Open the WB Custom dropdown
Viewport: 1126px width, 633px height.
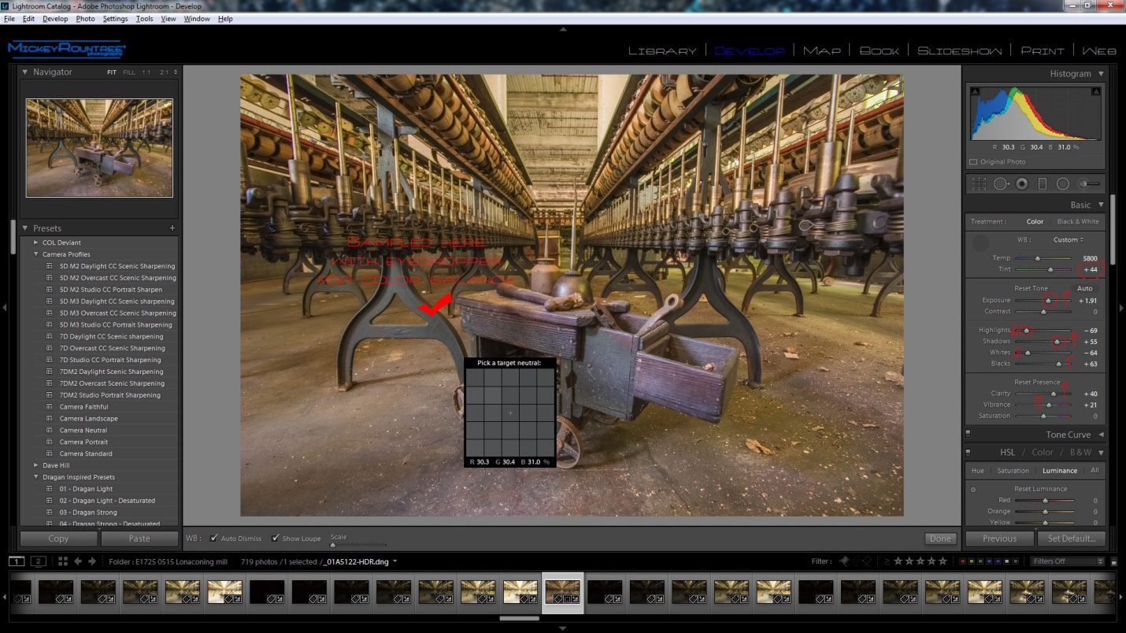tap(1069, 239)
